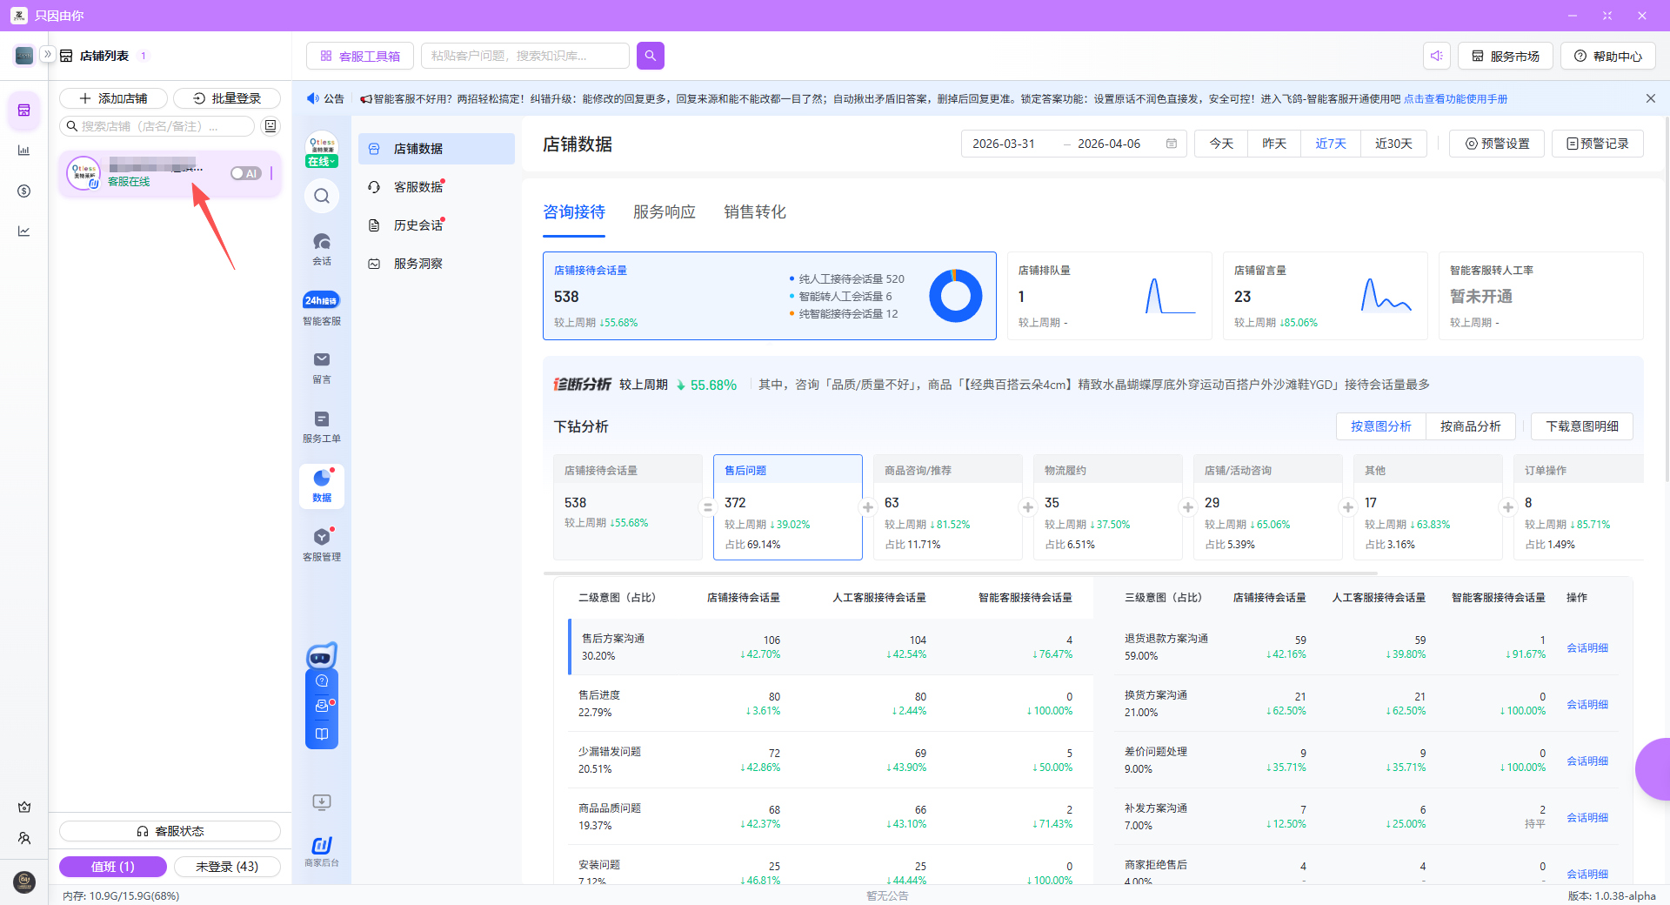Click the bar chart icon in far-left rail
1670x905 pixels.
tap(23, 151)
